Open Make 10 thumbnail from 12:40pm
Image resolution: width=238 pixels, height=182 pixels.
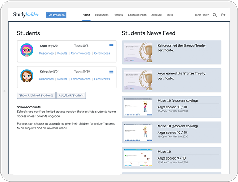click(138, 133)
